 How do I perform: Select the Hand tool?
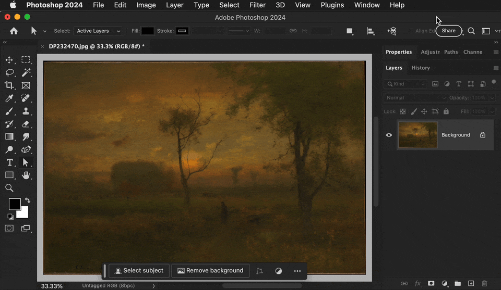tap(26, 175)
